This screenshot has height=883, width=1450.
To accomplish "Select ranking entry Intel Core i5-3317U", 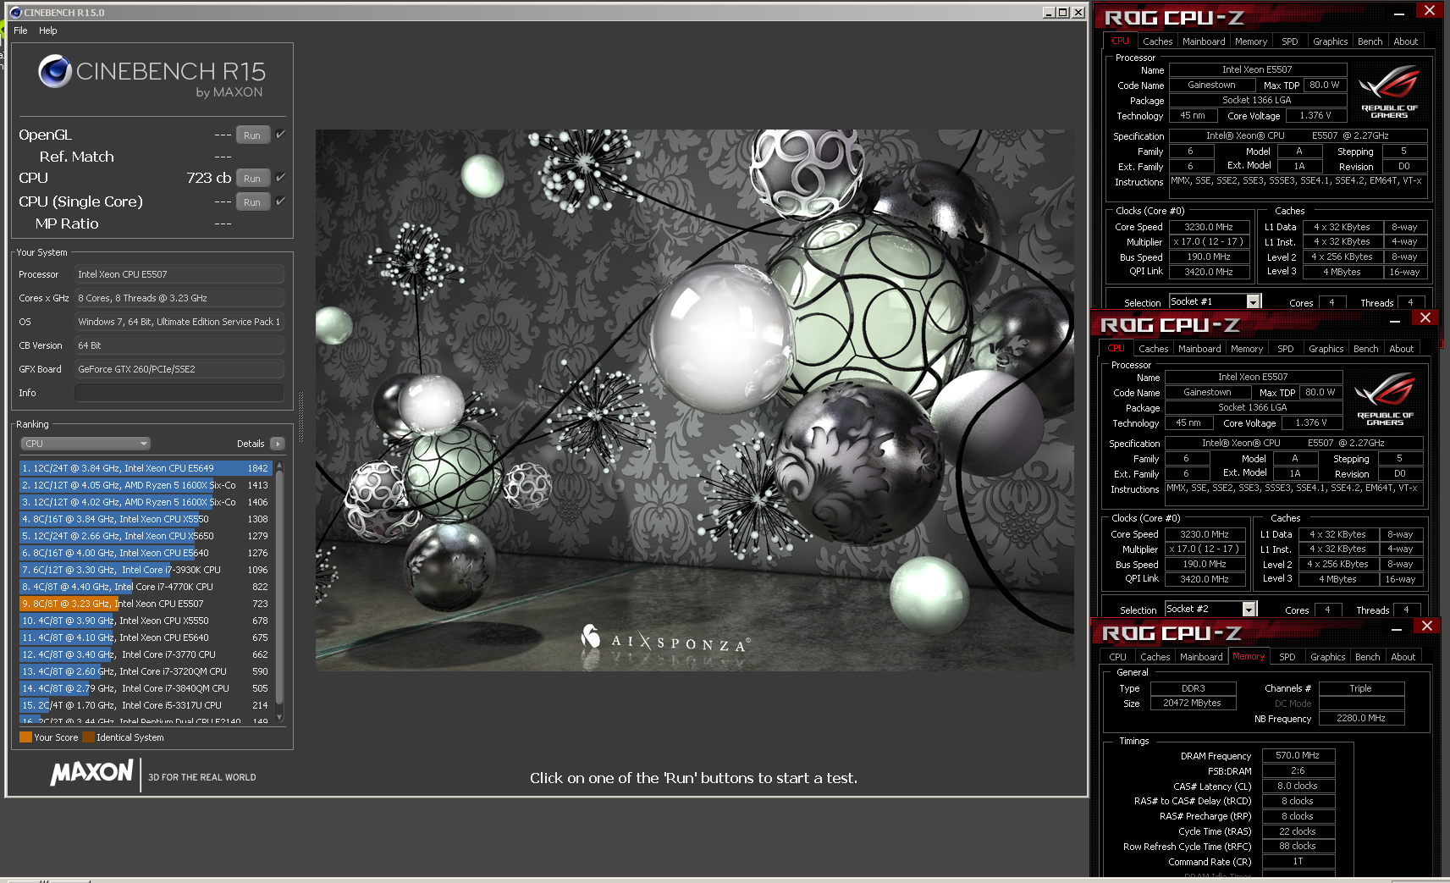I will point(145,705).
